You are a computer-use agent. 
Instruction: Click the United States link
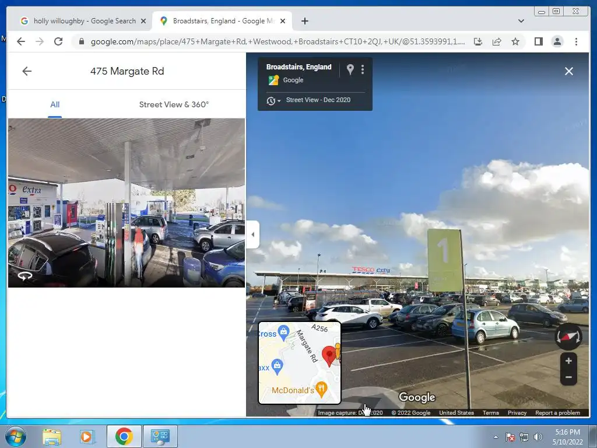[x=456, y=413]
